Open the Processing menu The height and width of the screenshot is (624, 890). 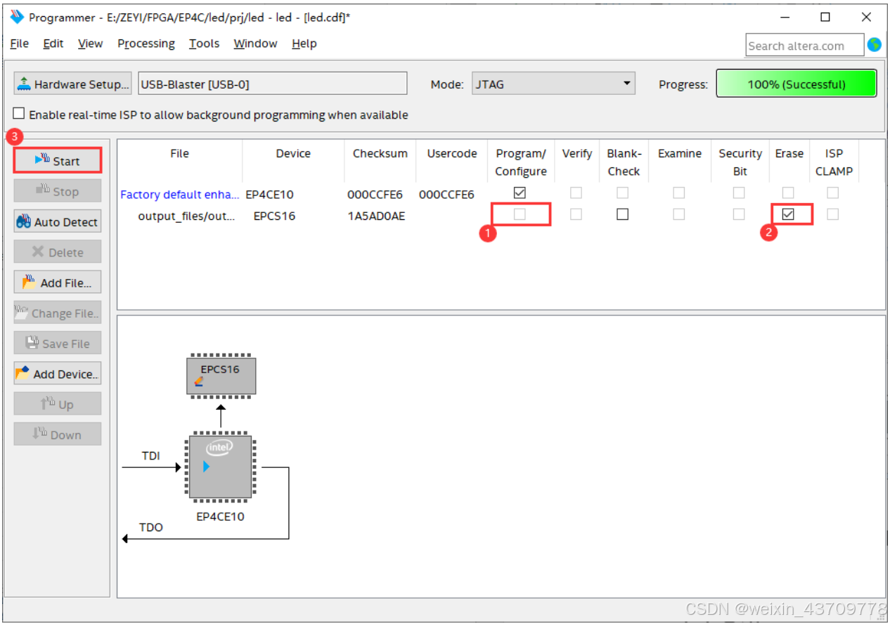pos(146,44)
